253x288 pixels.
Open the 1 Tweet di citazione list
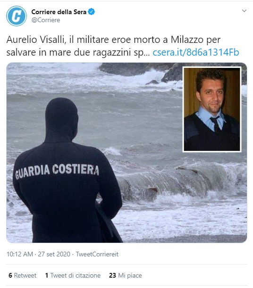pyautogui.click(x=73, y=275)
